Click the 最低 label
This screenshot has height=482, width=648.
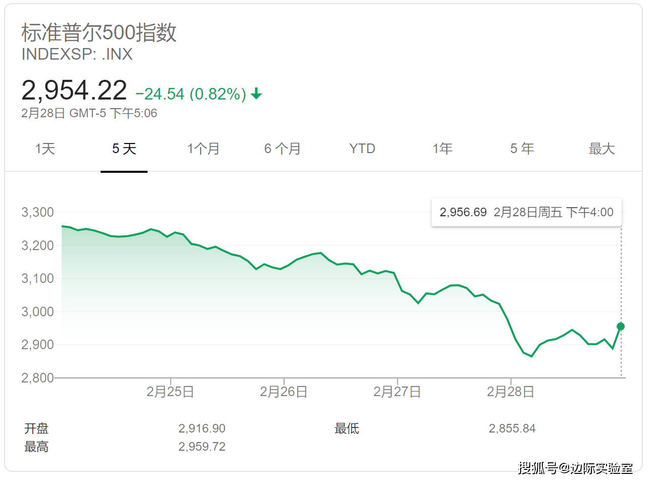[x=347, y=428]
